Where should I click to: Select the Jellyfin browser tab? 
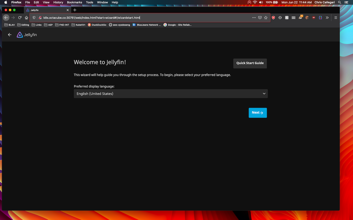(x=48, y=10)
